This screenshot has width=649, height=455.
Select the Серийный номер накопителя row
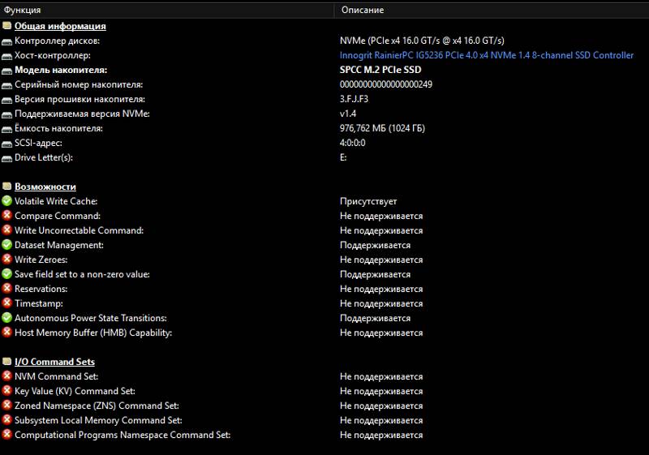[79, 84]
